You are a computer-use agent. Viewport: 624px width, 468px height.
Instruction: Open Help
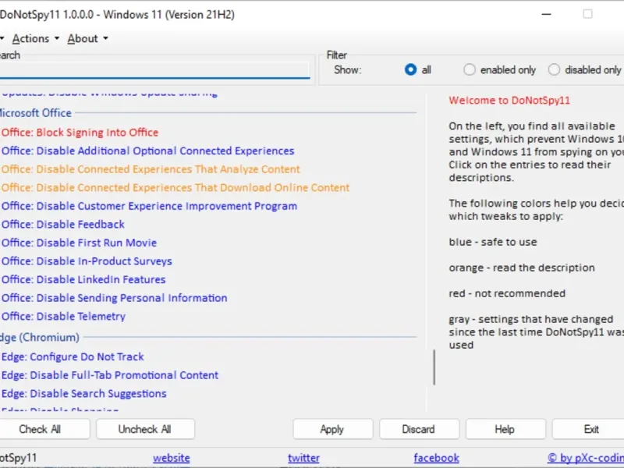(x=505, y=429)
